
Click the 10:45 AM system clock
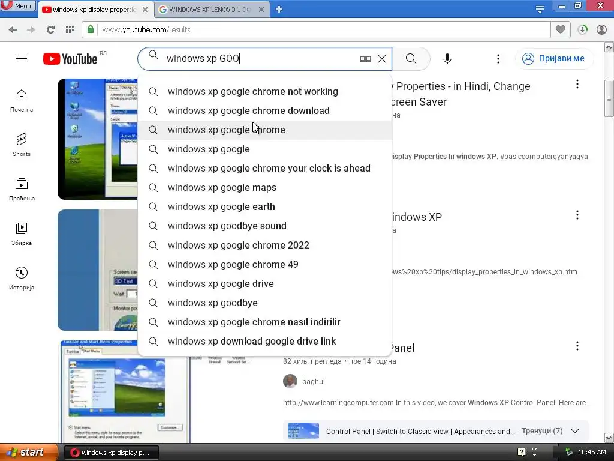(592, 452)
